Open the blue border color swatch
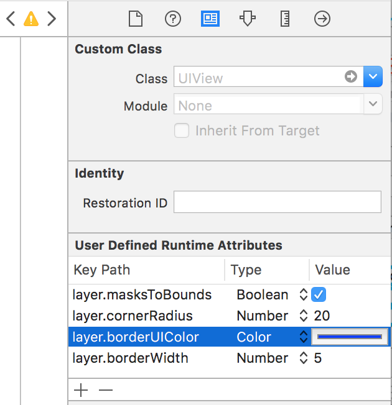This screenshot has width=392, height=405. coord(350,337)
